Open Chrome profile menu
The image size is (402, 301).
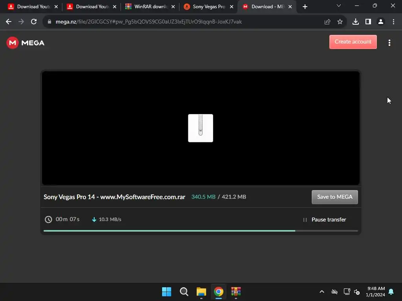(381, 22)
